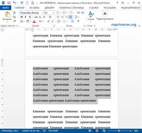Switch to РАССЫЛКИ tab

click(110, 8)
